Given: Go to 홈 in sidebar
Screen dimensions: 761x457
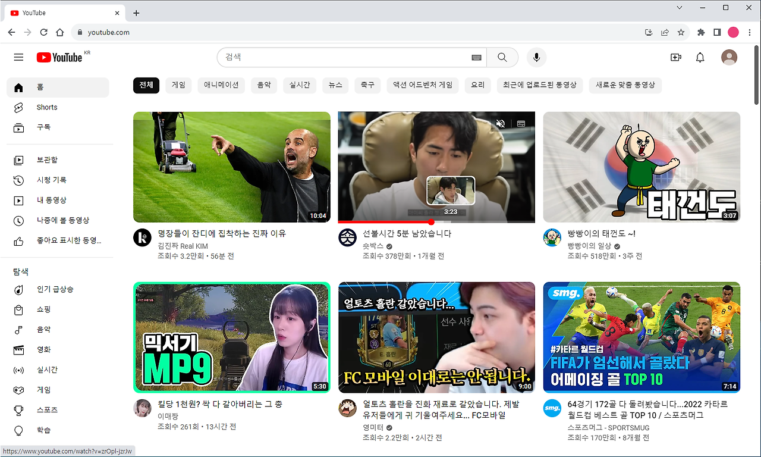Looking at the screenshot, I should point(58,87).
